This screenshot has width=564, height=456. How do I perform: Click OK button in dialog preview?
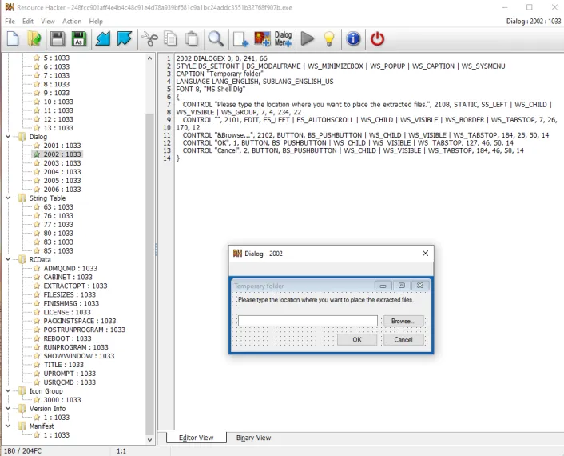357,340
